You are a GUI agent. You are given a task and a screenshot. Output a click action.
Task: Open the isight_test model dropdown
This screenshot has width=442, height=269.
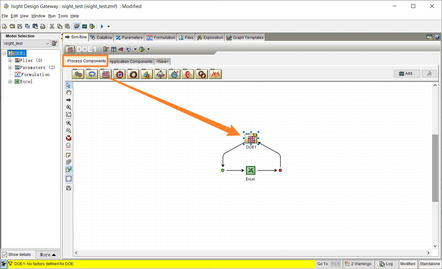tap(47, 43)
